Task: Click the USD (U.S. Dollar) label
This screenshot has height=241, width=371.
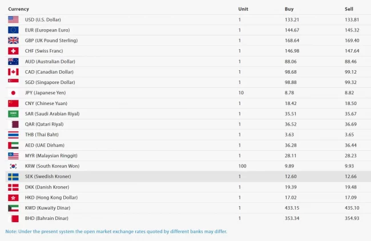Action: tap(43, 19)
